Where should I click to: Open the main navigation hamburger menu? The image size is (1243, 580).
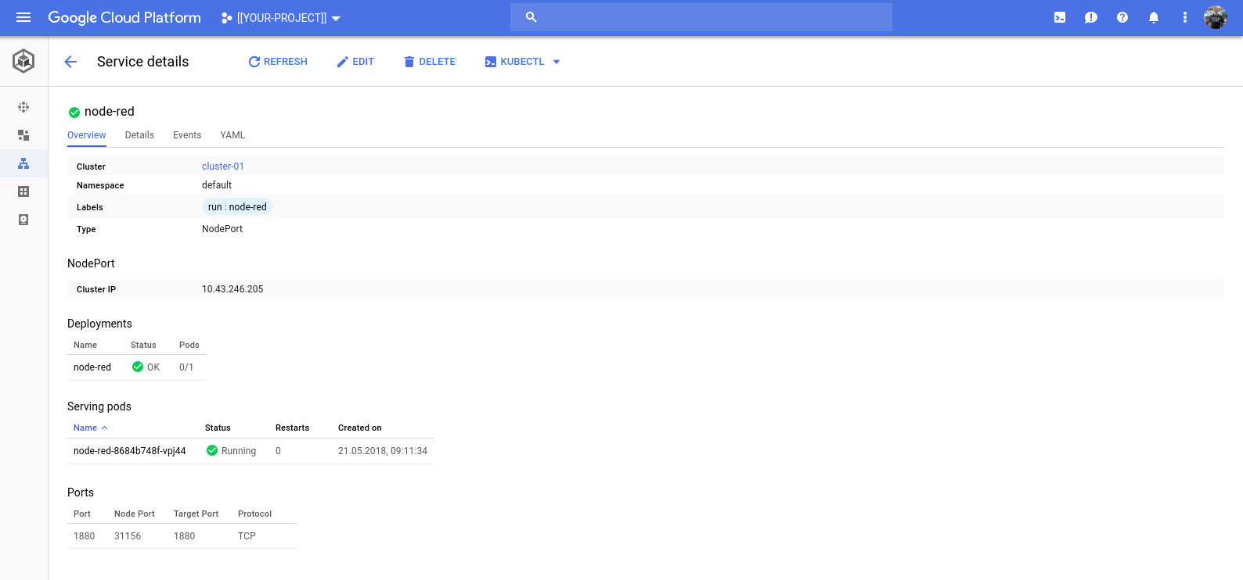pos(23,17)
